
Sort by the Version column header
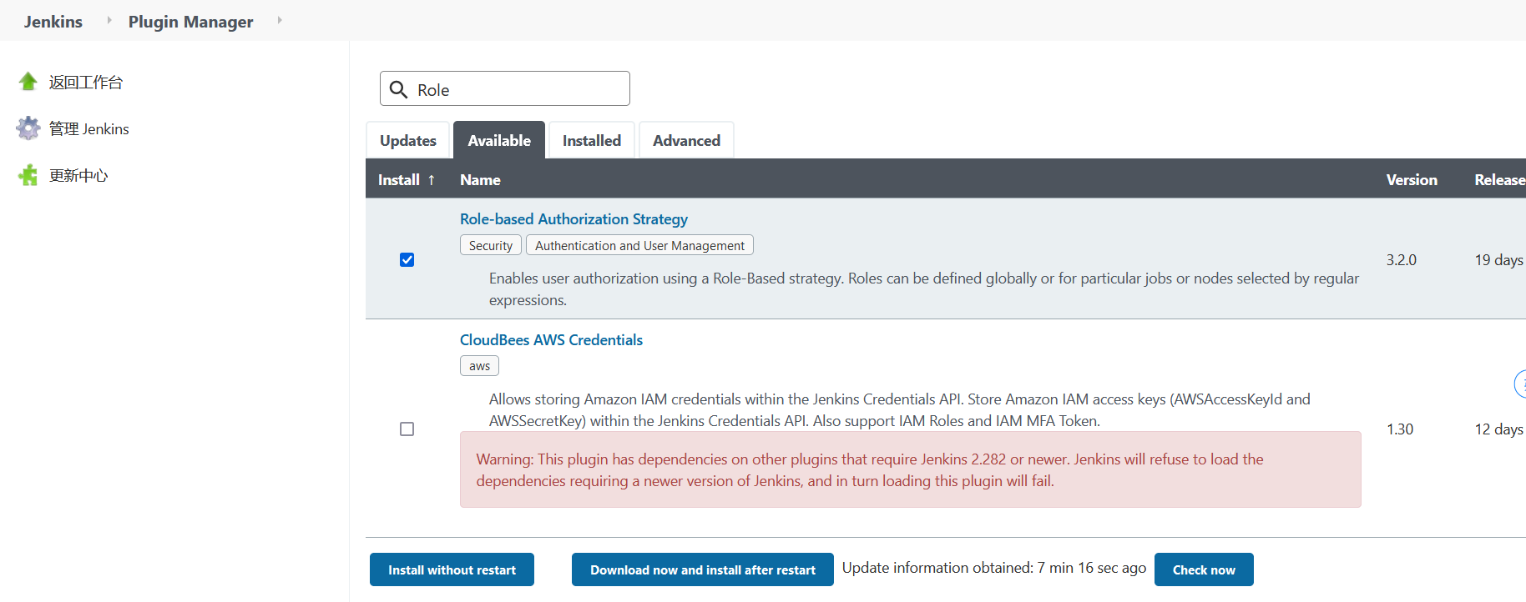[1412, 180]
